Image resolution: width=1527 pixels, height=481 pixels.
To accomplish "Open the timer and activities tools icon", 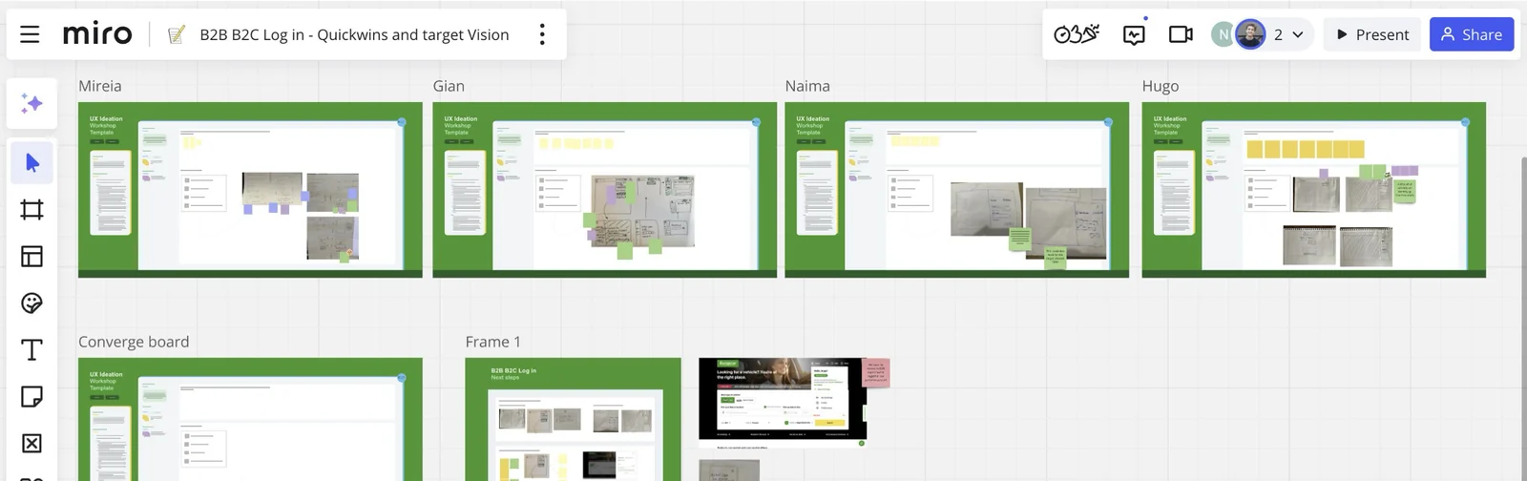I will (1077, 34).
